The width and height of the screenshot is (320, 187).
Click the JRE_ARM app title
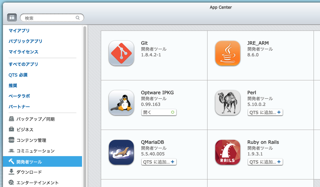pos(258,43)
